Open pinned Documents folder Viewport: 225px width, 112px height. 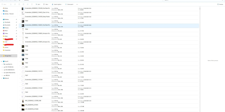[7, 25]
